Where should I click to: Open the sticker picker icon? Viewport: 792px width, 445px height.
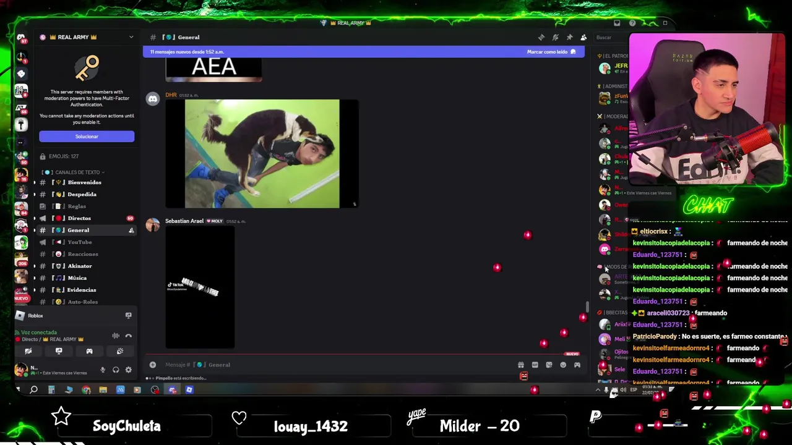[549, 365]
